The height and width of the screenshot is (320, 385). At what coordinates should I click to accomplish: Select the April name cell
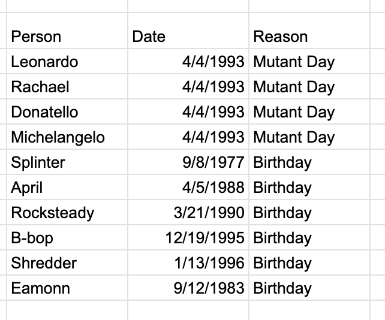[67, 187]
